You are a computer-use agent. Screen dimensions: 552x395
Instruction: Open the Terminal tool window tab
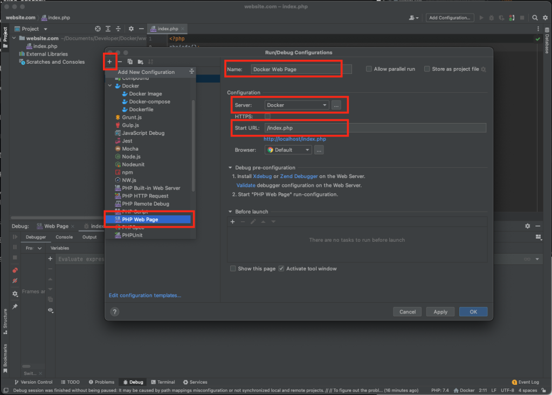(x=163, y=382)
